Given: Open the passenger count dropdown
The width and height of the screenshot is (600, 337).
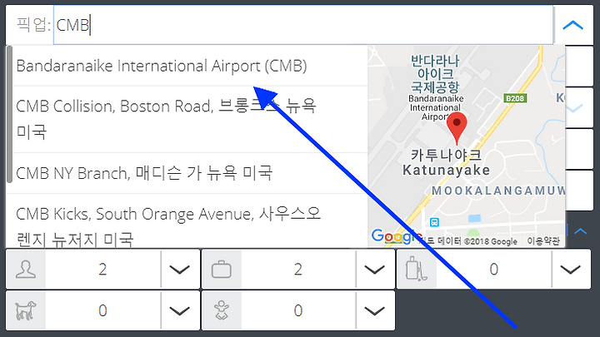Looking at the screenshot, I should coord(180,270).
